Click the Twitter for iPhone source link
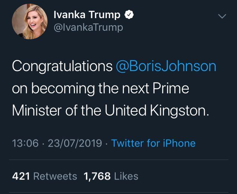Image resolution: width=237 pixels, height=194 pixels. coord(154,143)
